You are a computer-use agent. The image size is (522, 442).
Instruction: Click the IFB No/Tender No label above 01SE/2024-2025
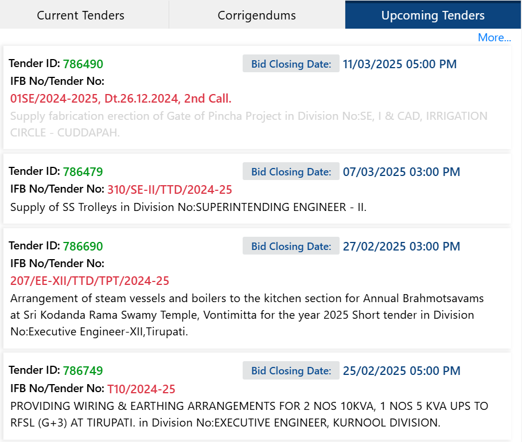57,81
